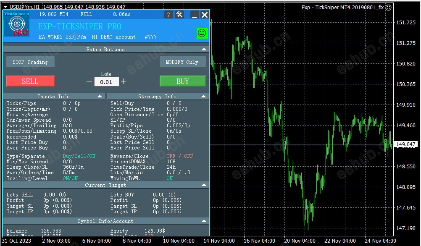Image resolution: width=421 pixels, height=246 pixels.
Task: Click the TimeTrade/Close value 24h
Action: (x=171, y=167)
